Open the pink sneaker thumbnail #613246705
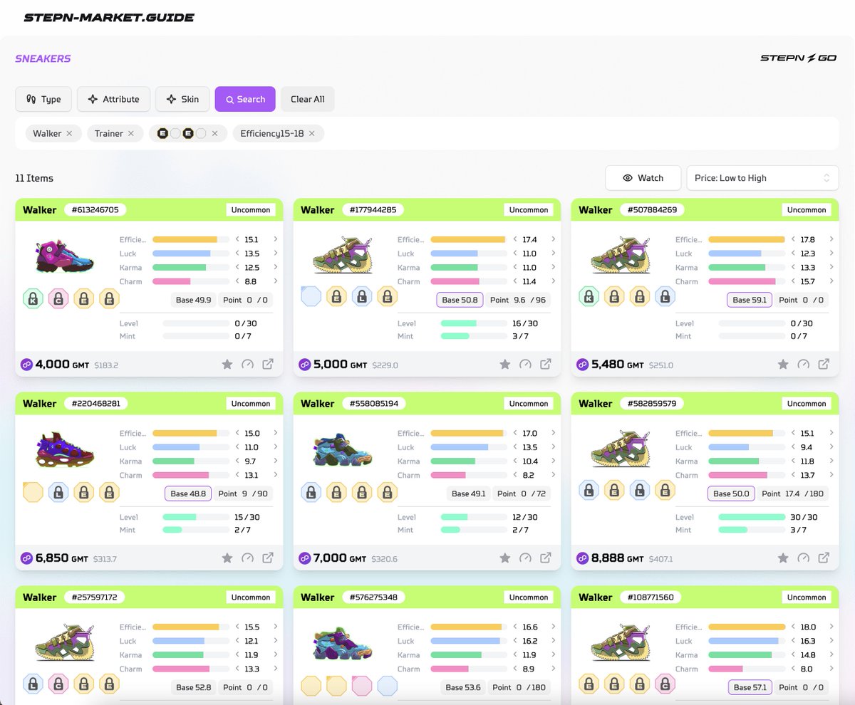Screen dimensions: 855x705 pos(65,255)
